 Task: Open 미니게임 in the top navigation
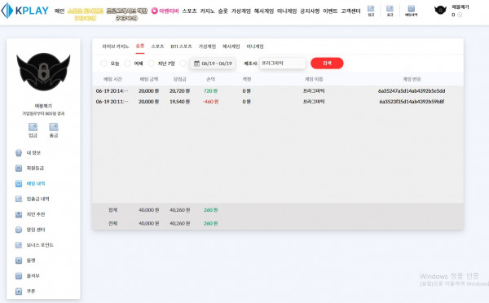[287, 11]
